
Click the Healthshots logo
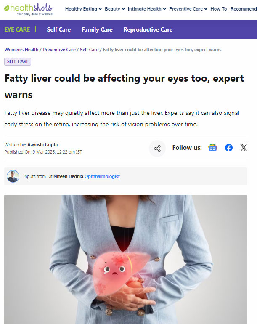point(29,9)
